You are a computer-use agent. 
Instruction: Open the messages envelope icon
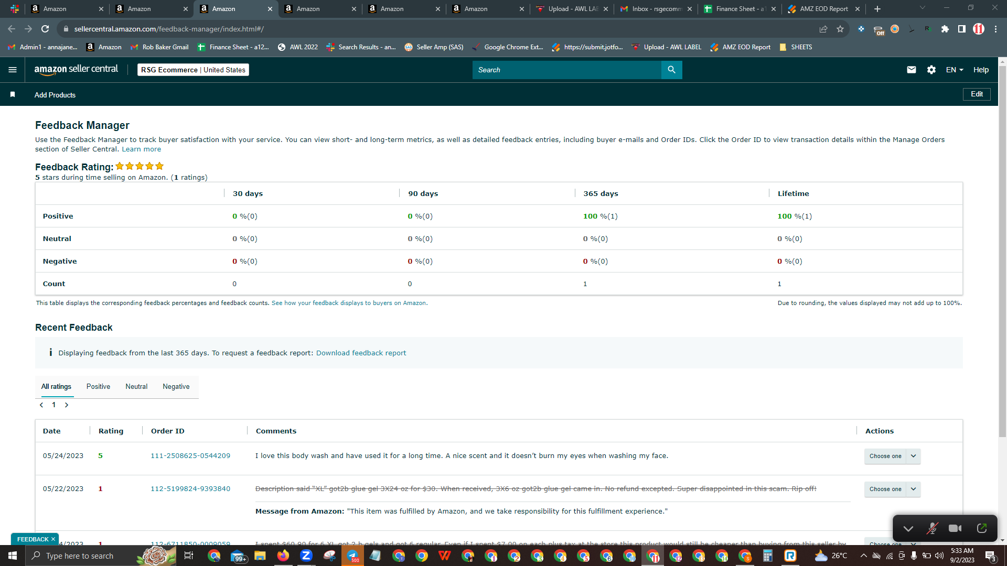pos(912,70)
